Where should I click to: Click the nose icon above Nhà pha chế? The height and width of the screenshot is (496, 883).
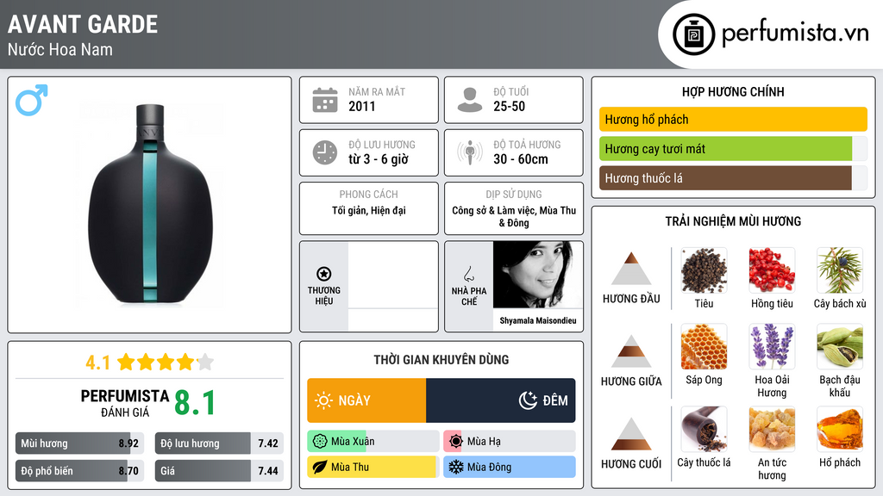468,274
